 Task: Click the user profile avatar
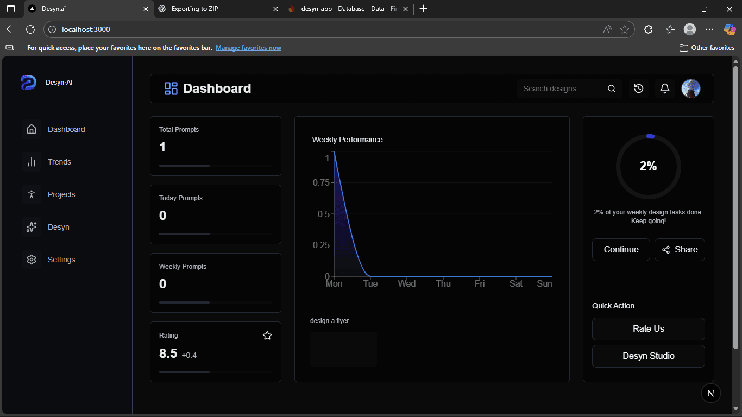[691, 89]
